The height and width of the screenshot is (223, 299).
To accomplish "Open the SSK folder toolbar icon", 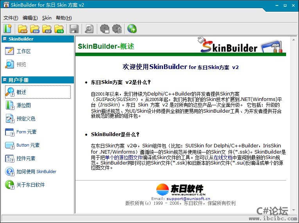I will point(35,29).
